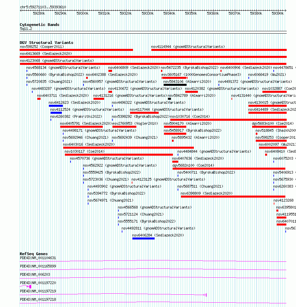Click the 59300k ruler tick label

82,13
